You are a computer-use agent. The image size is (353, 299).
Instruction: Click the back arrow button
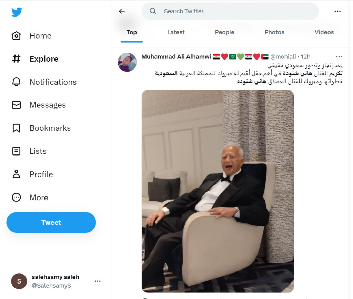(122, 11)
